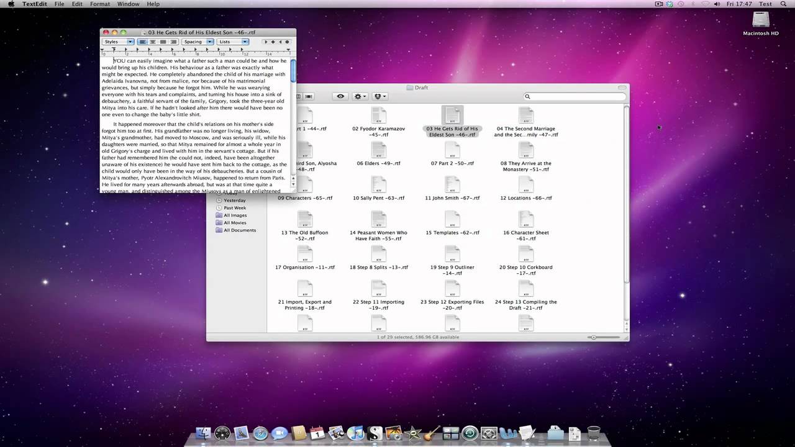Open System Preferences from the Dock
The height and width of the screenshot is (447, 795).
(489, 433)
